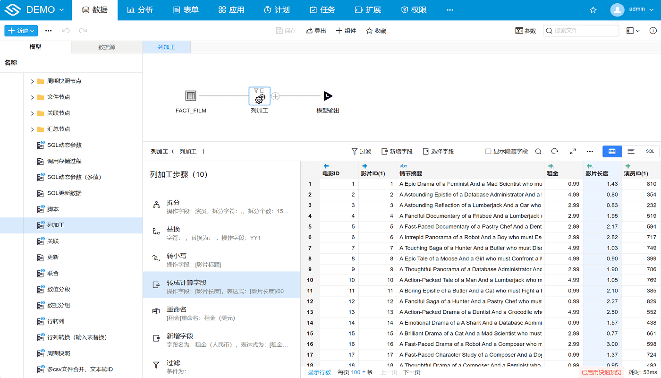Switch preview to SQL view

tap(650, 151)
